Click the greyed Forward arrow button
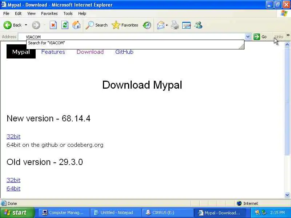 36,25
